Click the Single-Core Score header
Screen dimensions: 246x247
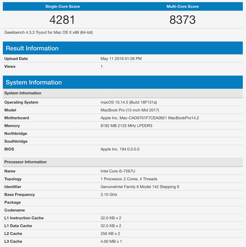pyautogui.click(x=62, y=6)
